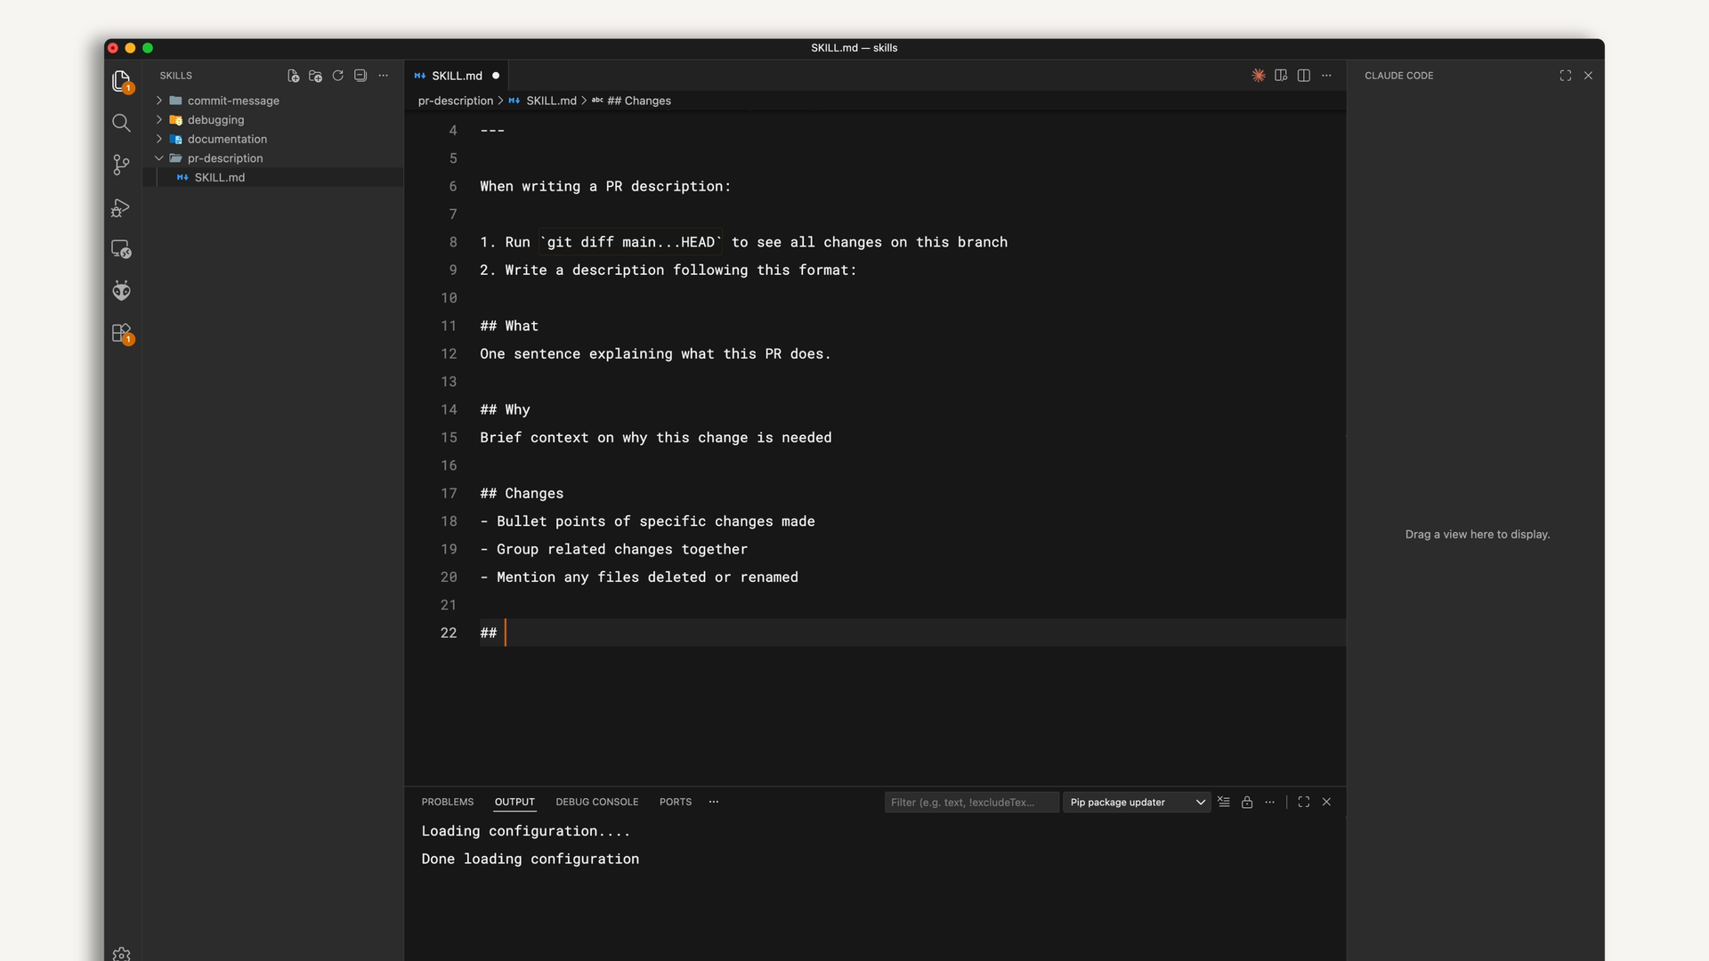Image resolution: width=1709 pixels, height=961 pixels.
Task: Toggle split editor layout
Action: (x=1304, y=76)
